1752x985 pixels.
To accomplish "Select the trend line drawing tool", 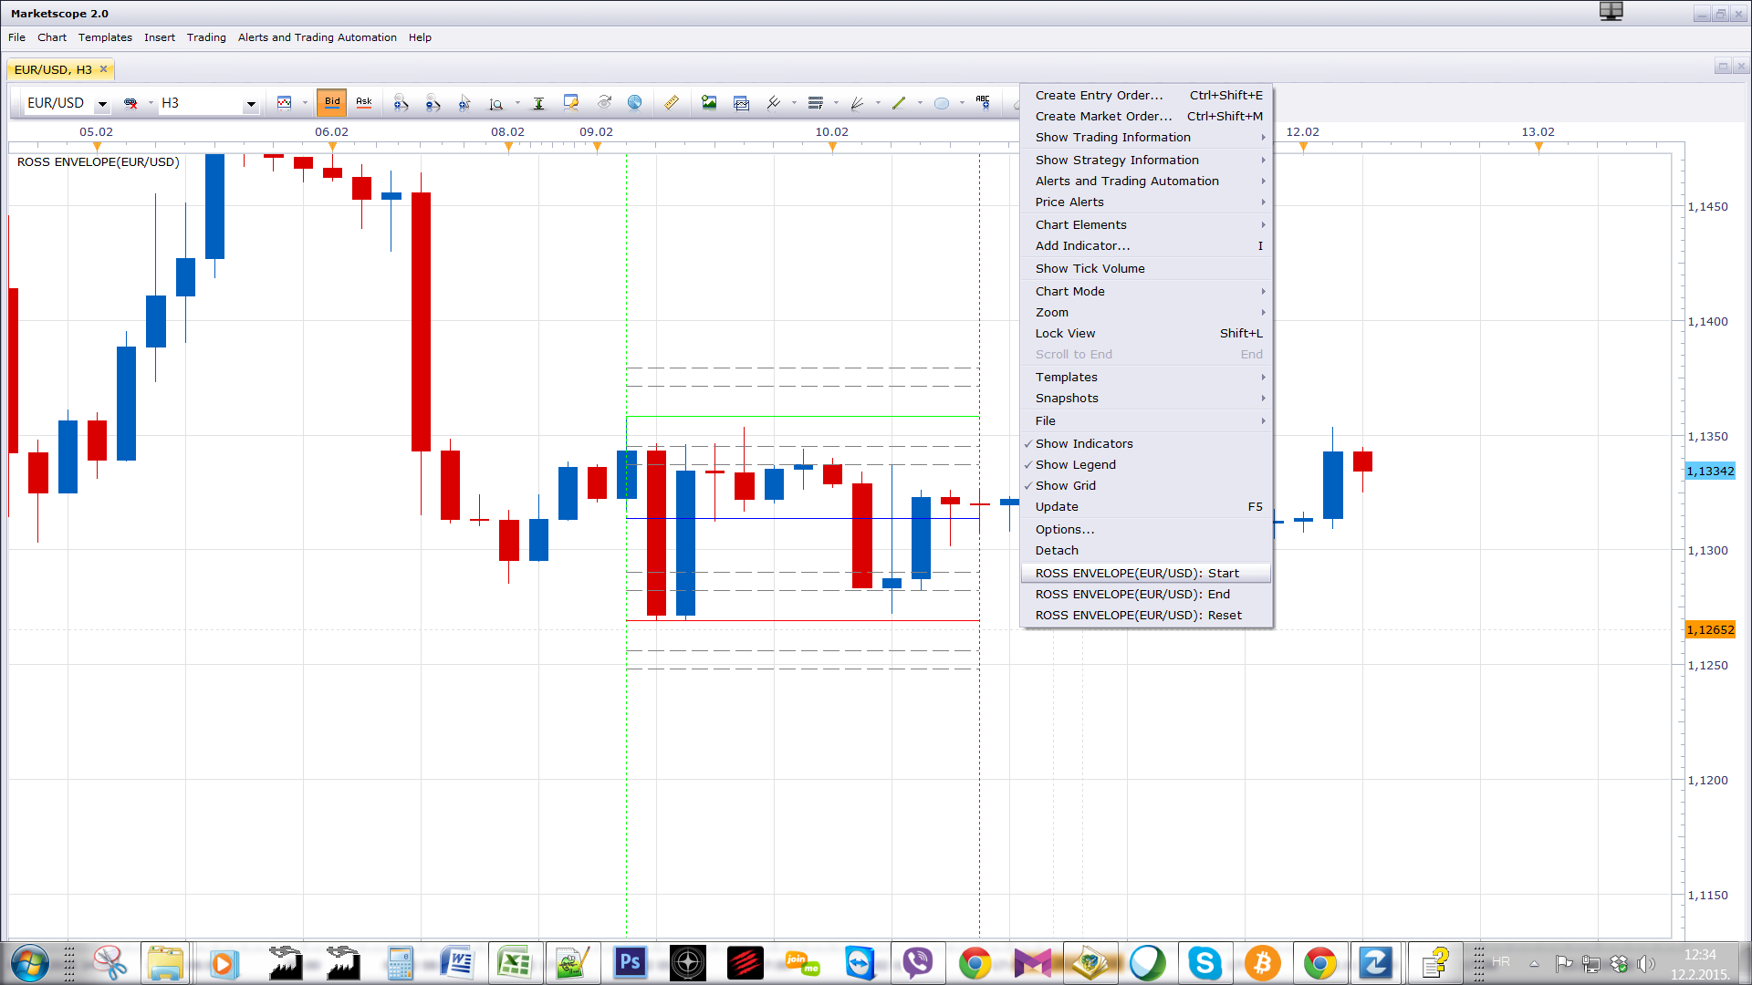I will click(x=899, y=103).
